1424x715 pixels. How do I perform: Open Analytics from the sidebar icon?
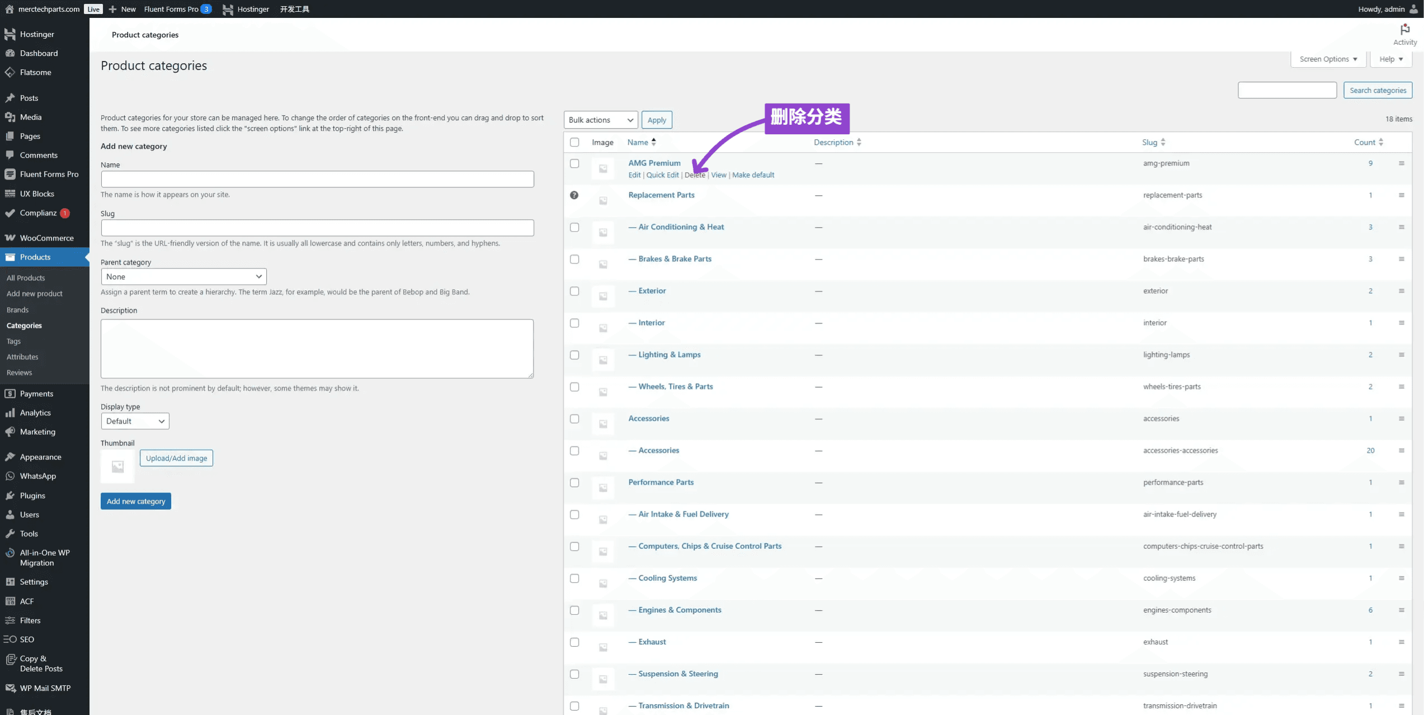pos(10,413)
